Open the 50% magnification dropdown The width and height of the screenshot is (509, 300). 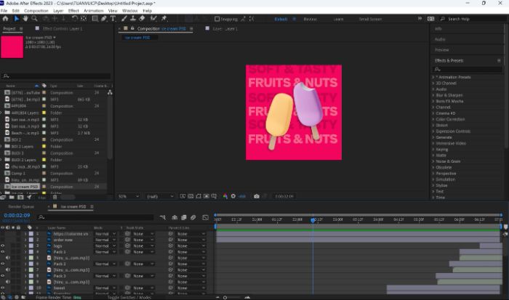pyautogui.click(x=129, y=196)
